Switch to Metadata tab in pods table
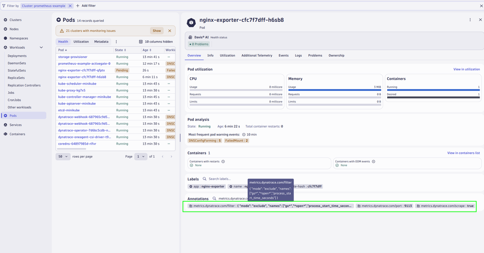The width and height of the screenshot is (484, 253). [x=101, y=42]
